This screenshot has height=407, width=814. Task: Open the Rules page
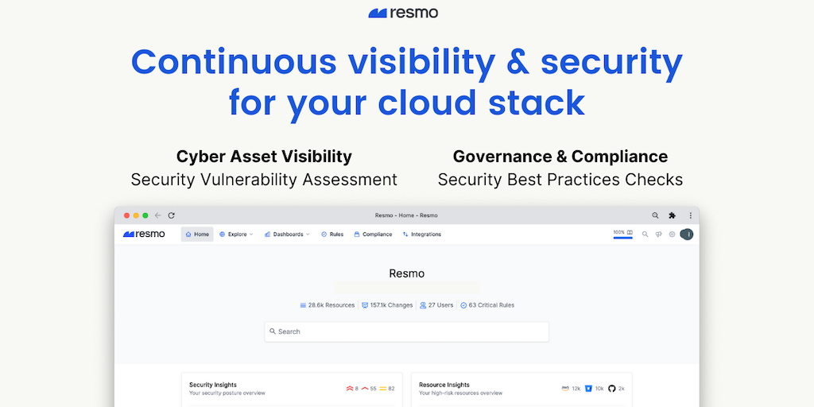pyautogui.click(x=332, y=235)
